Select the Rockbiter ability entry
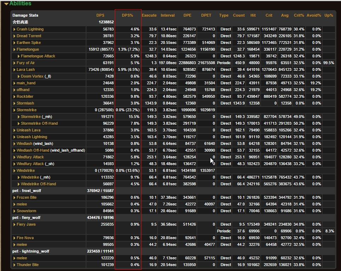Image resolution: width=341 pixels, height=271 pixels. point(25,96)
